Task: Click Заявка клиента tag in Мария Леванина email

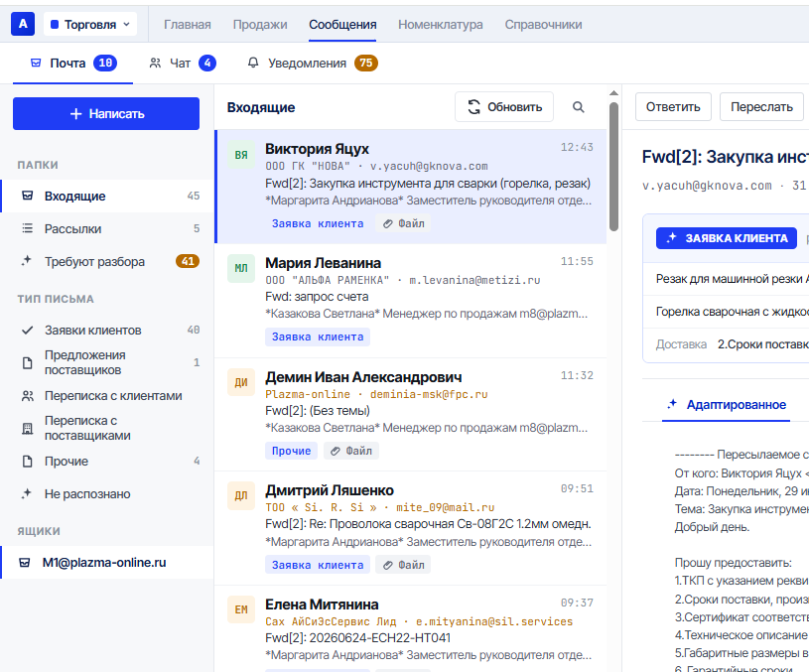Action: [318, 337]
